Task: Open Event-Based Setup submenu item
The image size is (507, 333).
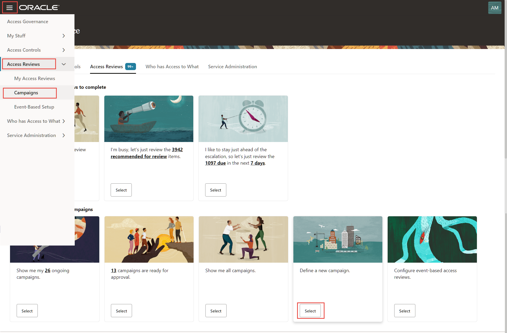Action: point(34,107)
